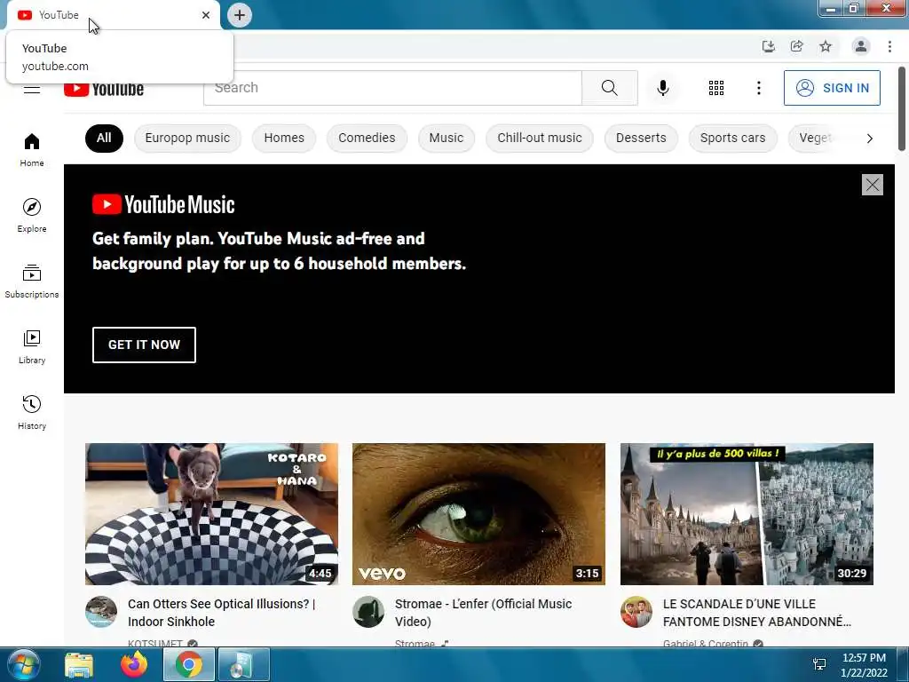Close the YouTube Music banner ad
The width and height of the screenshot is (909, 682).
pyautogui.click(x=872, y=185)
